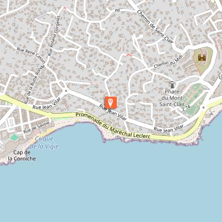Screen dimensions: 222x222
Task: Click the Rue de Savoie street label
Action: tap(36, 127)
